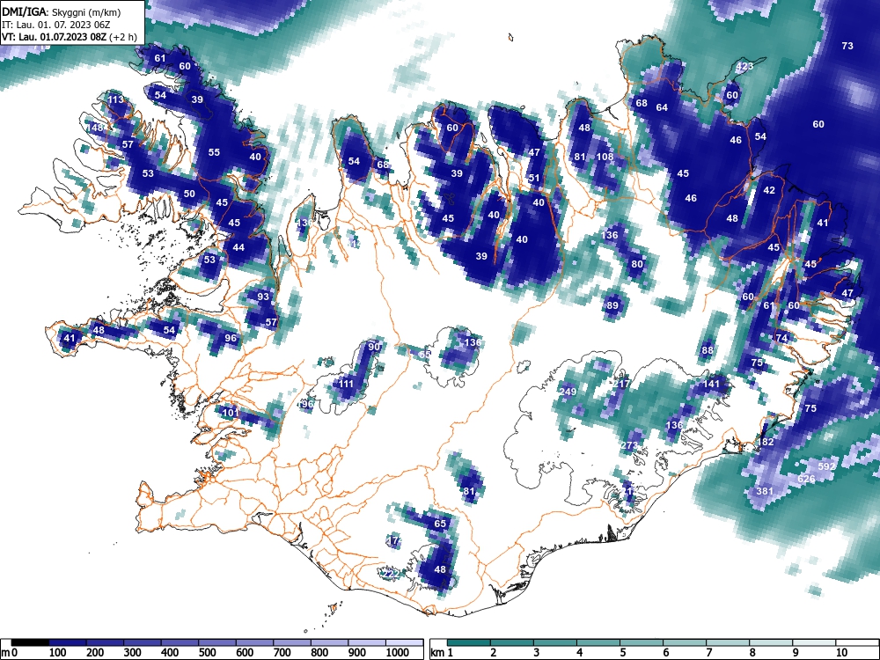
Task: Click the visibility value '111' on Langjökull
Action: (x=346, y=384)
